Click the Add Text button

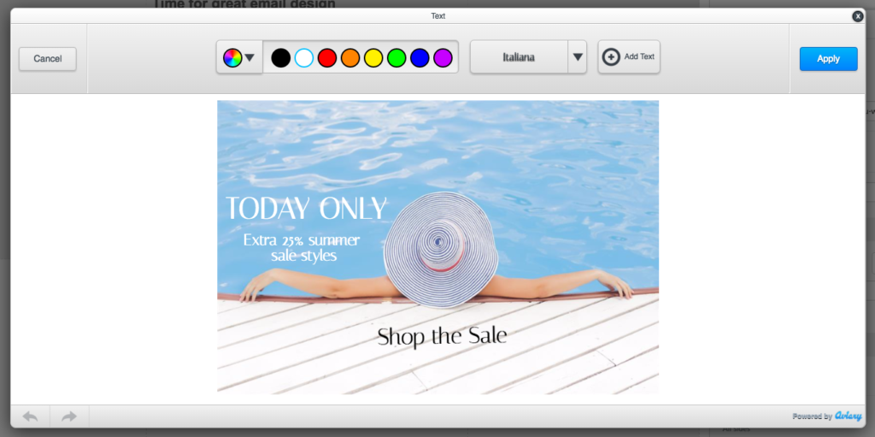[x=629, y=57]
